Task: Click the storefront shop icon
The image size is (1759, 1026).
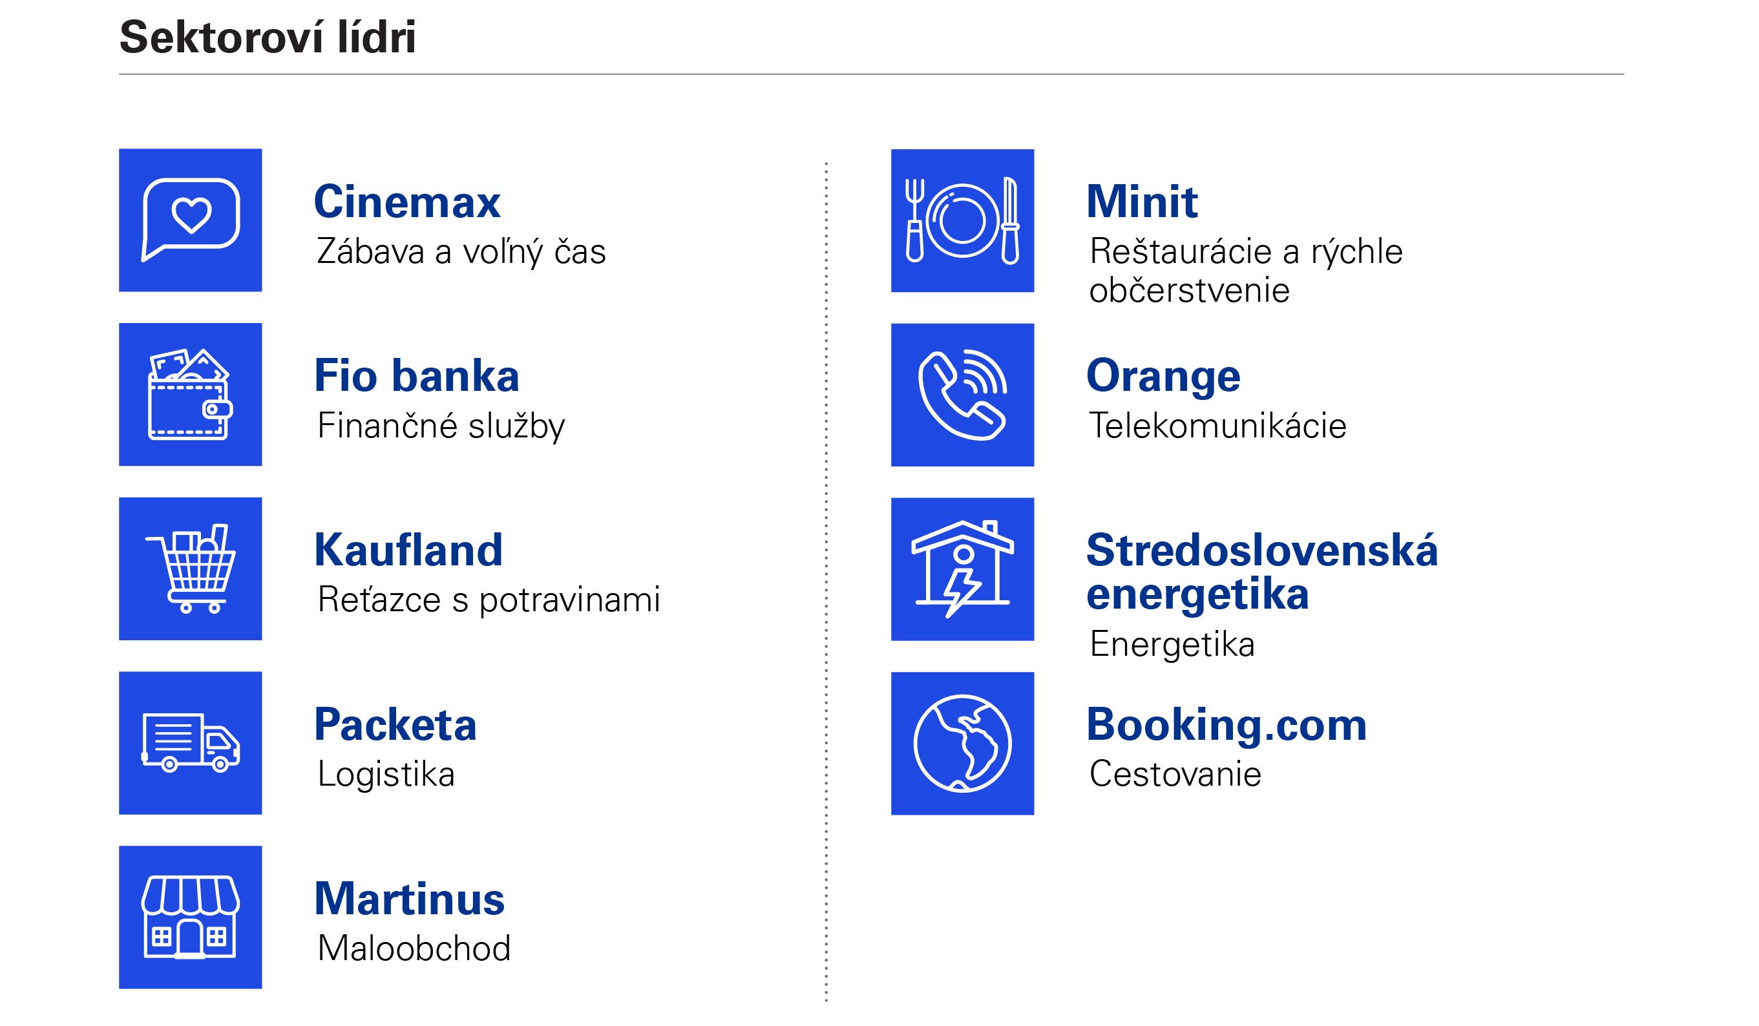Action: click(191, 917)
